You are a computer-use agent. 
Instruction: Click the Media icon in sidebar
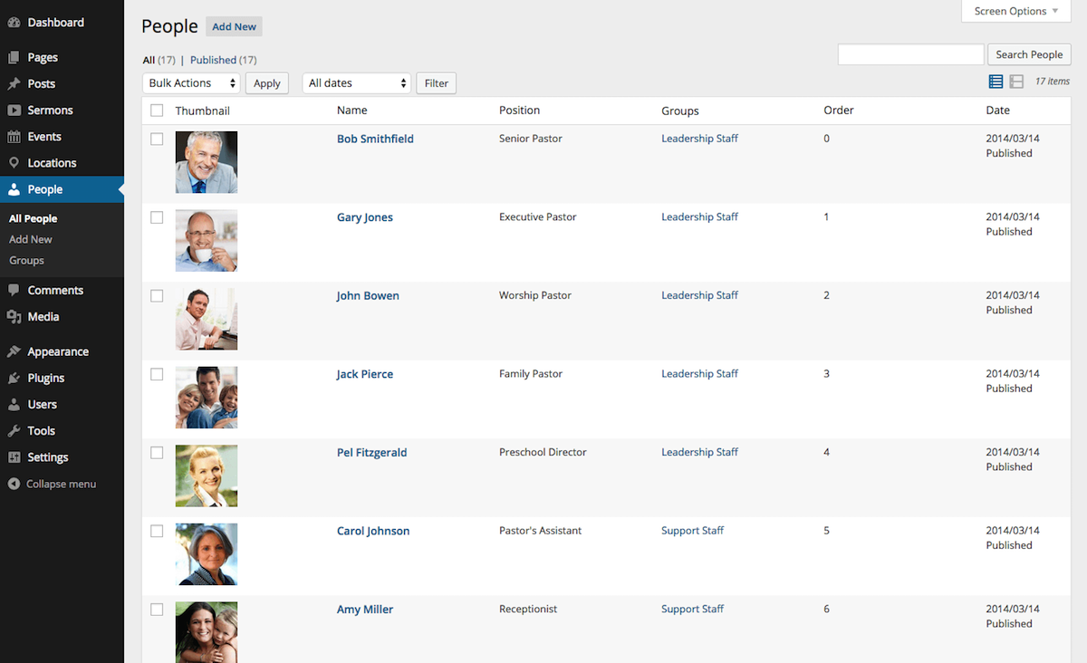14,317
